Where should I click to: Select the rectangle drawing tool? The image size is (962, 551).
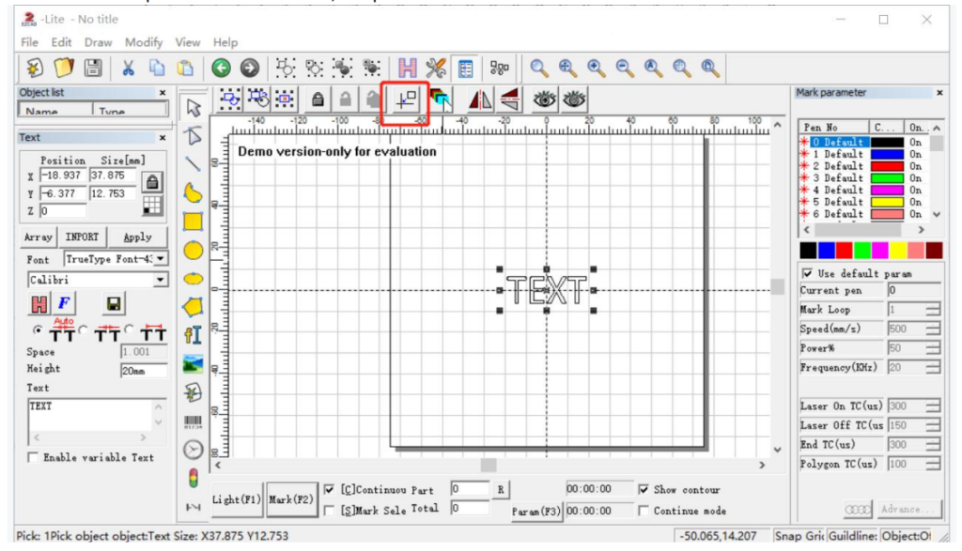coord(193,222)
